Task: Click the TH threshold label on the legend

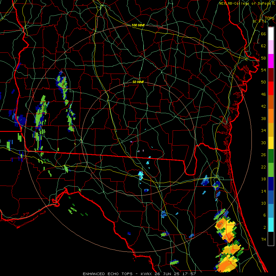Action: (263, 240)
